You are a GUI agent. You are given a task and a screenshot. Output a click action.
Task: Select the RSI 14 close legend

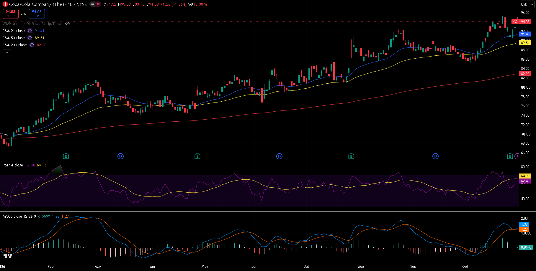pyautogui.click(x=13, y=165)
